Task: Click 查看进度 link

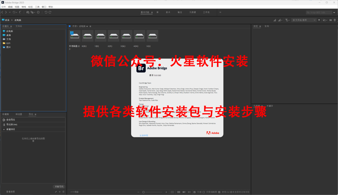Action: [x=10, y=192]
